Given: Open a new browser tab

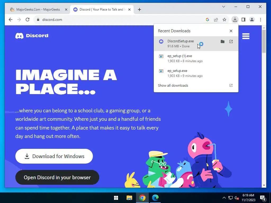Looking at the screenshot, I should coord(139,10).
